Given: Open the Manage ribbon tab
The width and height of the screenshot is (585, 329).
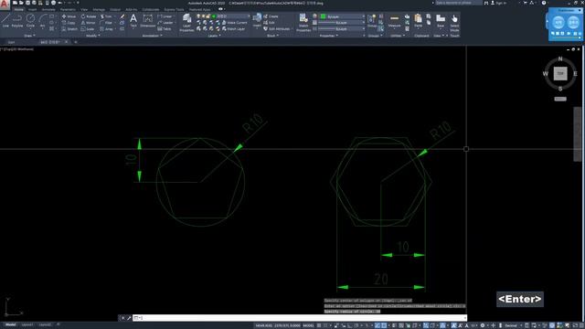Looking at the screenshot, I should point(99,9).
